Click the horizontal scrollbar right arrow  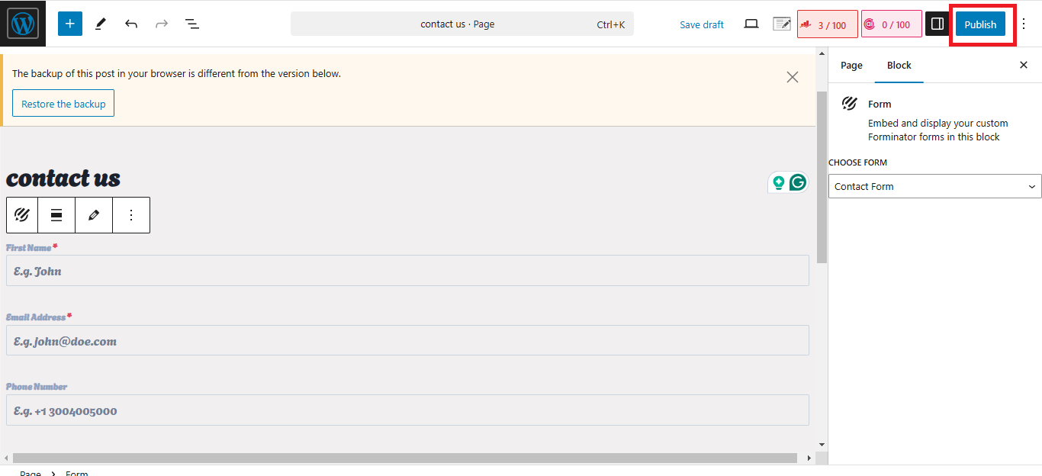(x=809, y=458)
